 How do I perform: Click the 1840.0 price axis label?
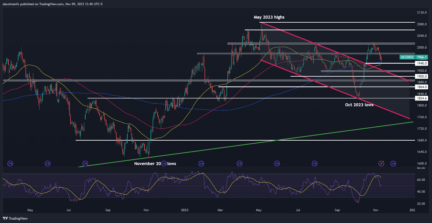[421, 94]
